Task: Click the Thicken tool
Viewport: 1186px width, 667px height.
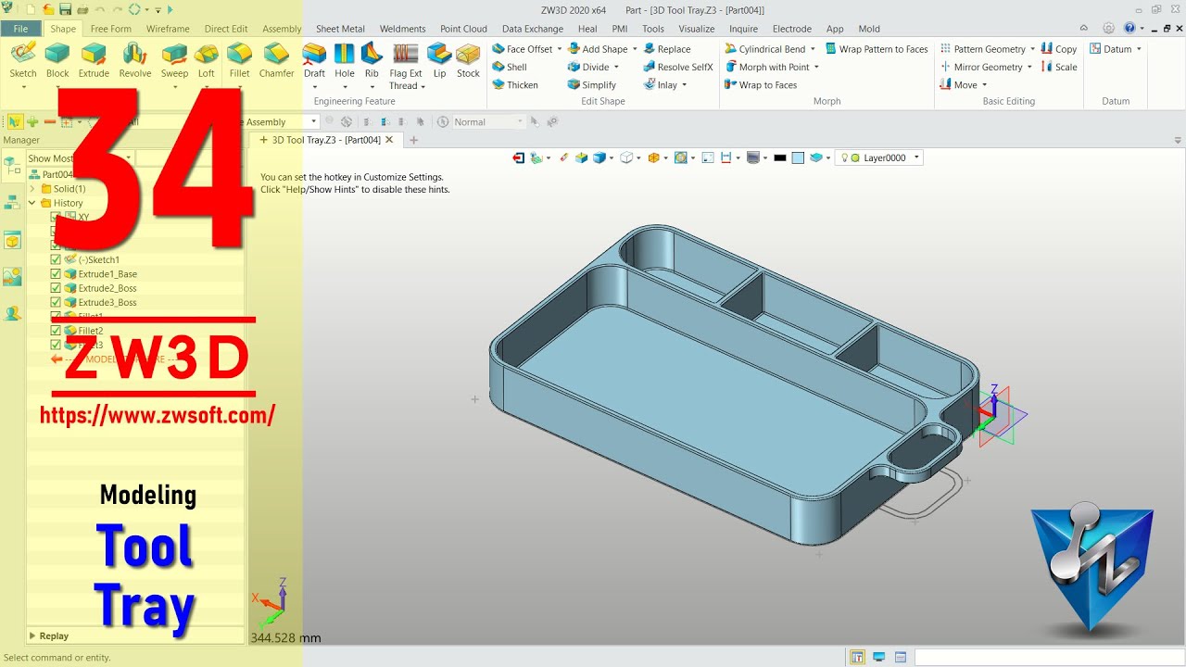Action: (514, 84)
